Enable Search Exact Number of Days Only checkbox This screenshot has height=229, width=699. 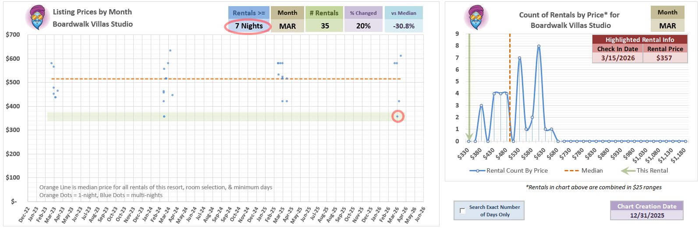tap(462, 211)
